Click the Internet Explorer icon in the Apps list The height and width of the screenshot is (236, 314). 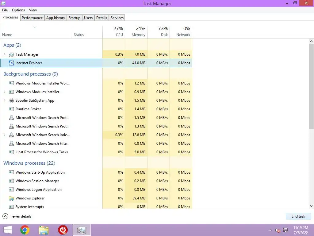(x=11, y=63)
